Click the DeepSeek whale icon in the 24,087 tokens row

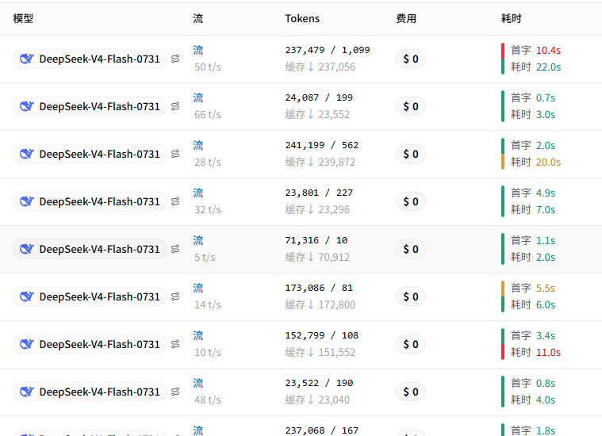(x=27, y=106)
